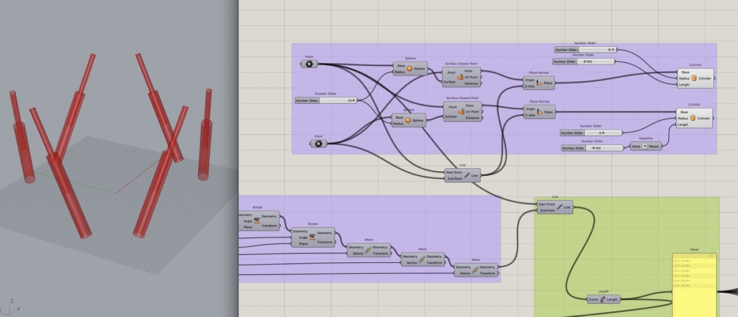Select the upper Surface Closest Point icon

coord(460,77)
